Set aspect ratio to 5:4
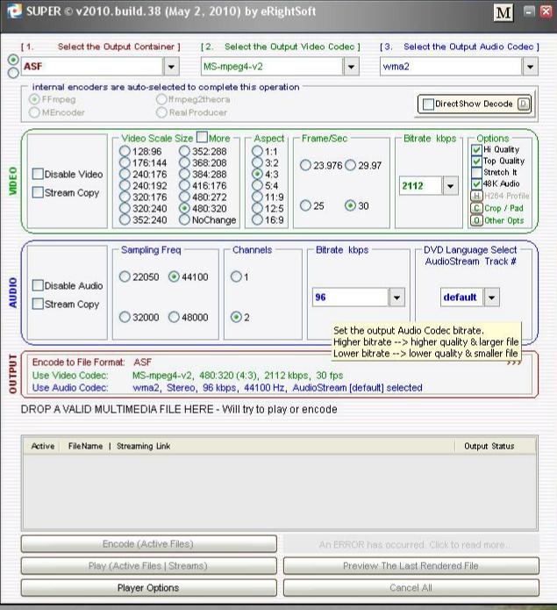This screenshot has width=557, height=610. click(x=257, y=185)
